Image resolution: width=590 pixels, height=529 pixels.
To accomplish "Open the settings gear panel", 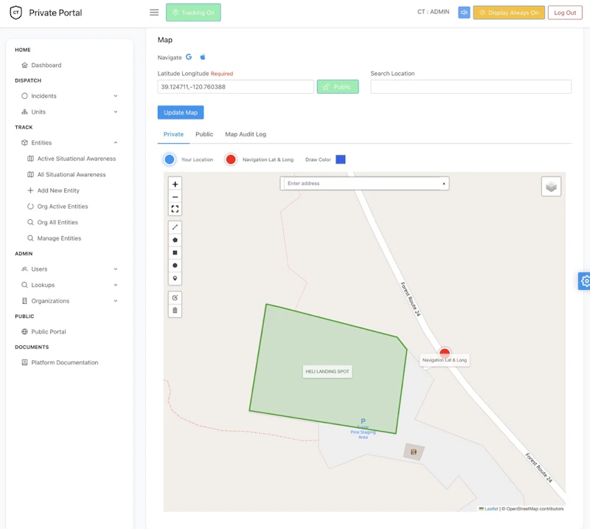I will 584,281.
